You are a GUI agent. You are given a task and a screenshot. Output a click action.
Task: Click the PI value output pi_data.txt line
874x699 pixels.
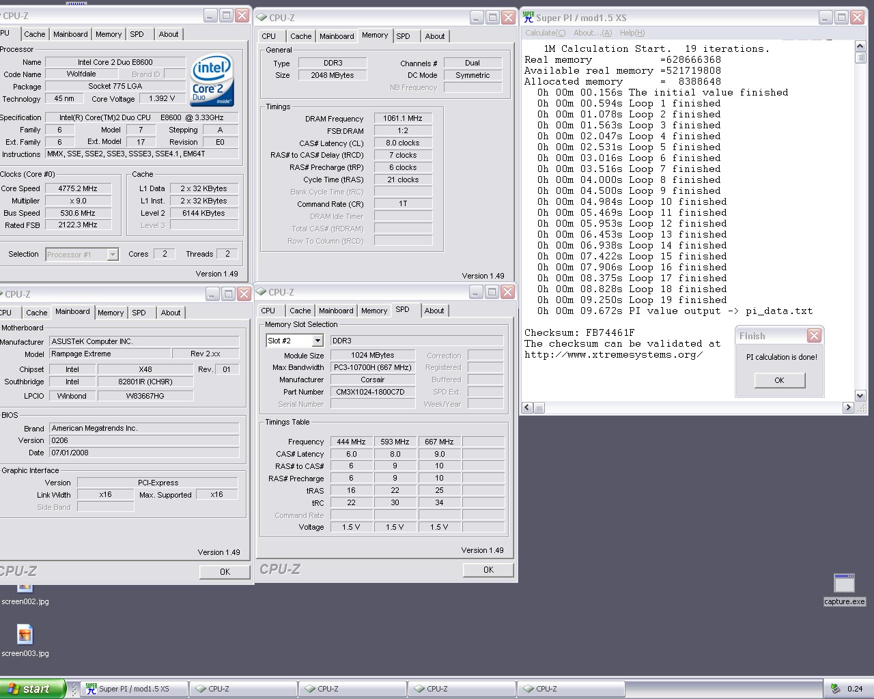click(x=675, y=311)
